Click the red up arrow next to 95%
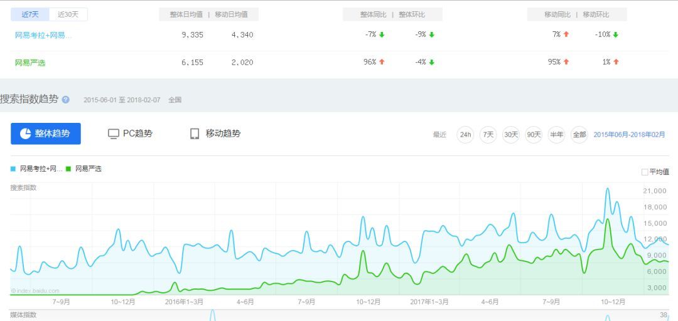The width and height of the screenshot is (678, 321). point(566,62)
